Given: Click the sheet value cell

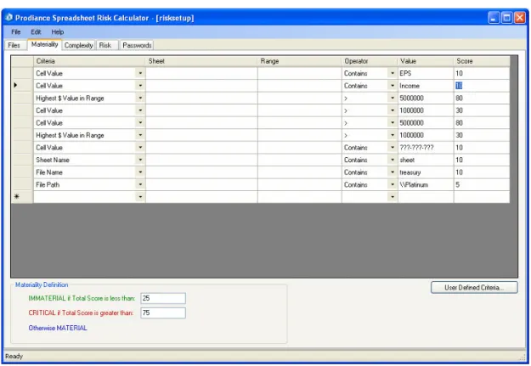Looking at the screenshot, I should (x=426, y=160).
